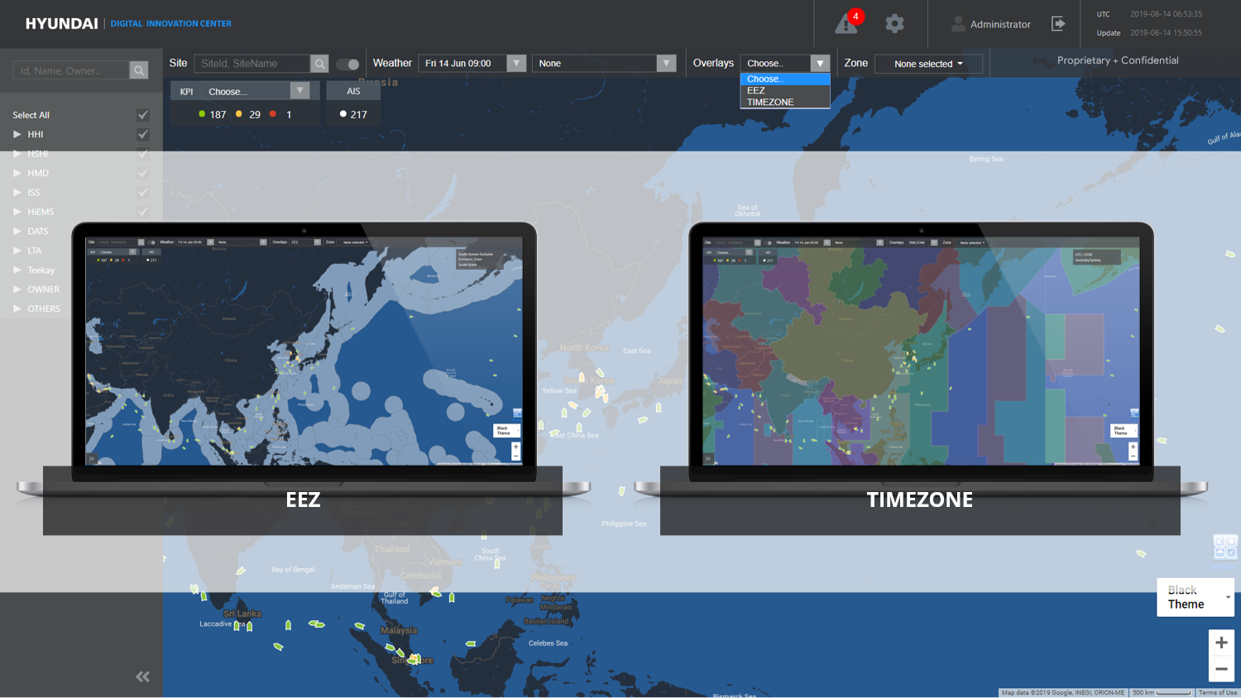Viewport: 1241px width, 698px height.
Task: Click the Celebes Sea map label
Action: pyautogui.click(x=548, y=643)
